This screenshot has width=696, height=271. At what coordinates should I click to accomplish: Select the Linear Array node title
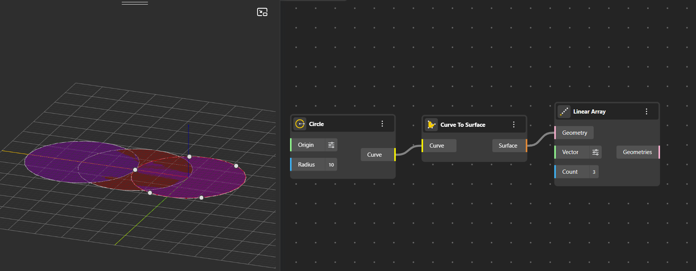pyautogui.click(x=589, y=112)
